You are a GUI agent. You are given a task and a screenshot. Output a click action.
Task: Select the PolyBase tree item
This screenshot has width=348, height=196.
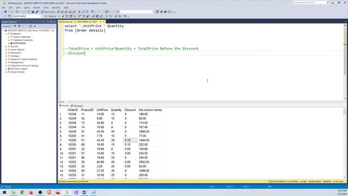point(15,56)
